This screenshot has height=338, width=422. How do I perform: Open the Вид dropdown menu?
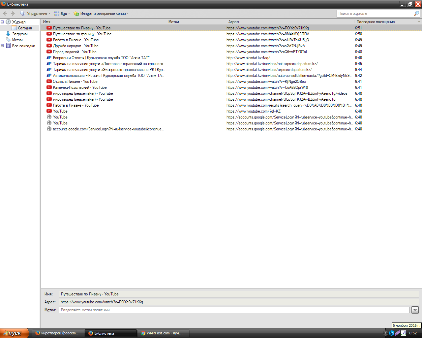pos(62,14)
